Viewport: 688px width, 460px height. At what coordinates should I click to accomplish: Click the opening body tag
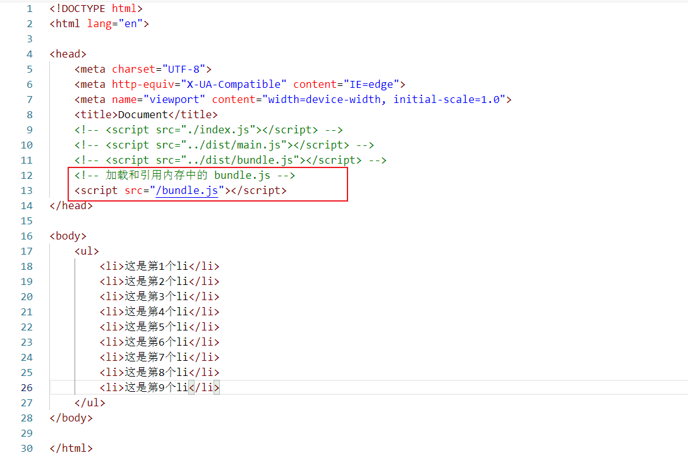(68, 236)
